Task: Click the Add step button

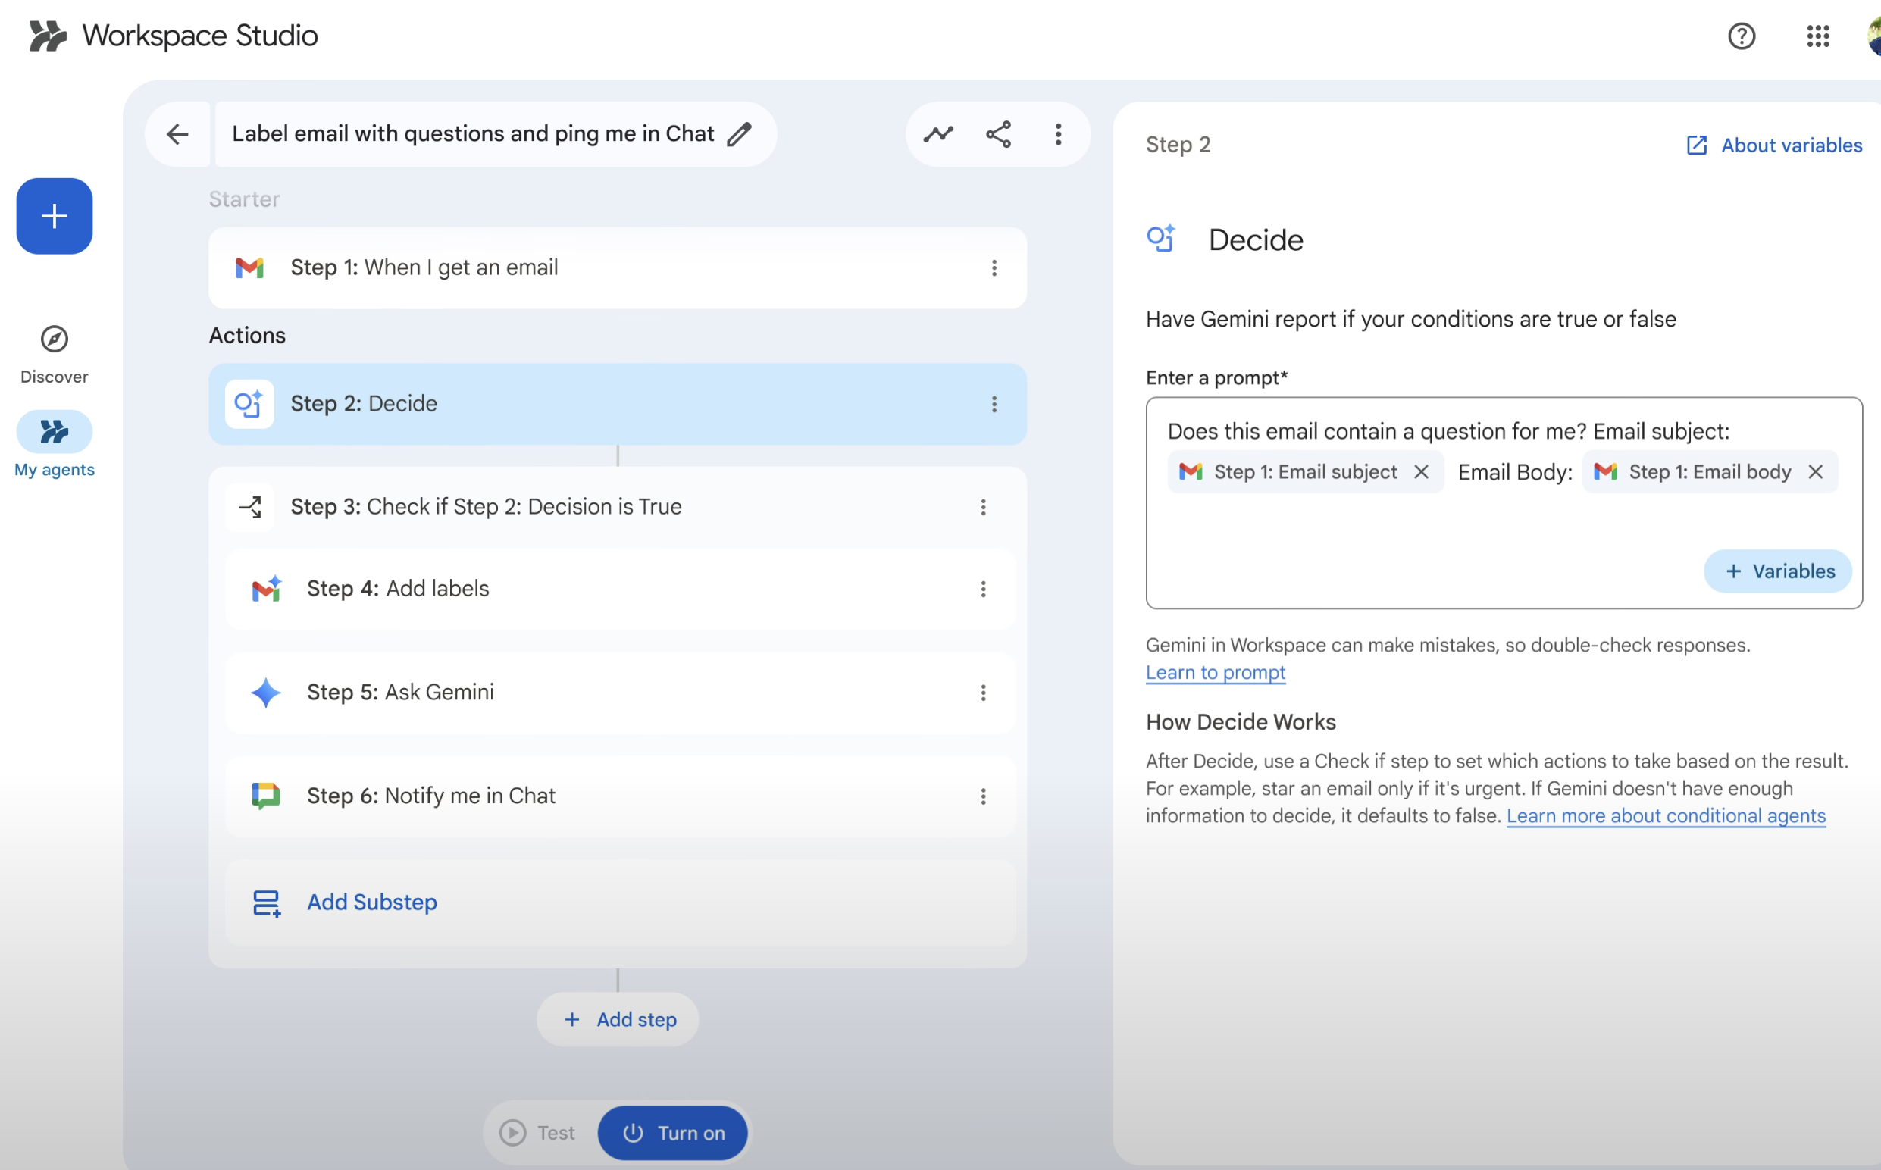Action: (x=618, y=1020)
